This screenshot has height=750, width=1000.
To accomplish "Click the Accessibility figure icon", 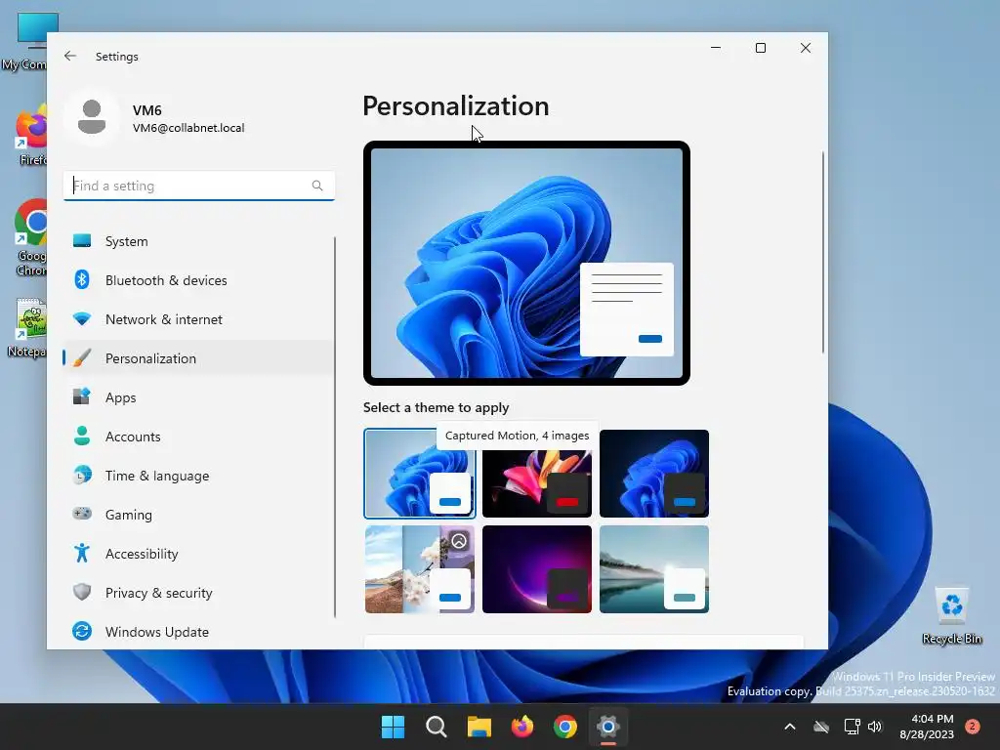I will tap(82, 553).
